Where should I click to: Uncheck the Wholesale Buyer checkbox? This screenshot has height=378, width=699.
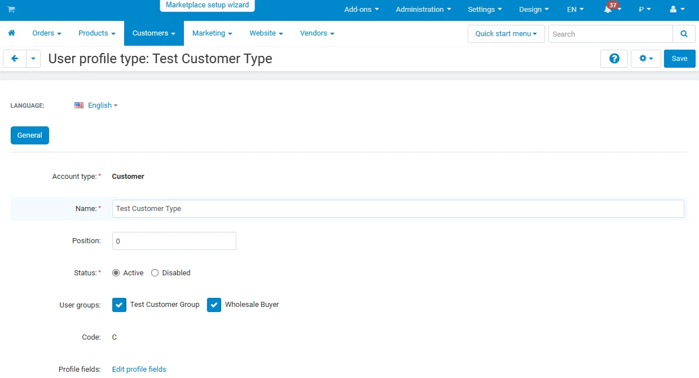click(x=214, y=305)
